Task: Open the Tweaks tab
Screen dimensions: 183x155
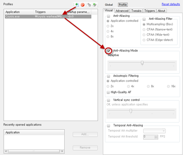Action: click(x=136, y=11)
